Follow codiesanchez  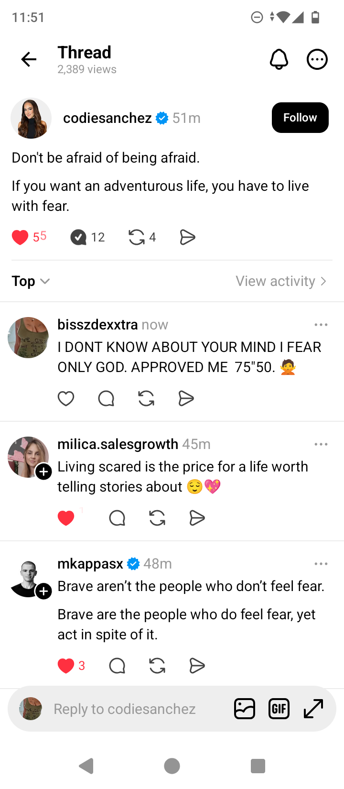300,118
